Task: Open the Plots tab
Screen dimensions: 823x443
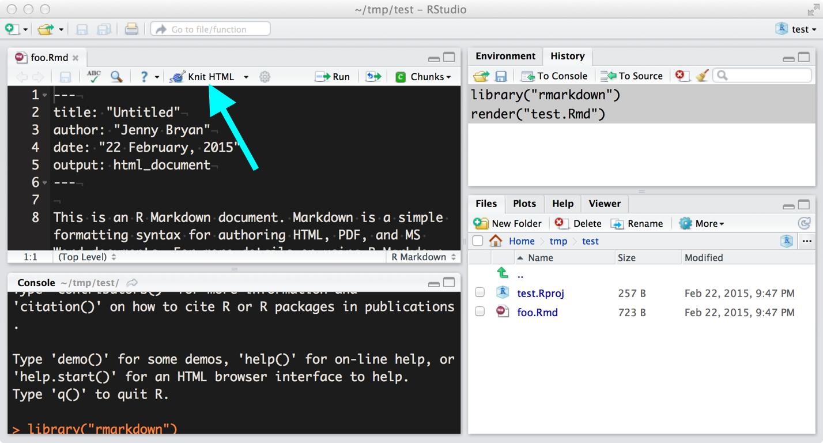Action: point(524,204)
